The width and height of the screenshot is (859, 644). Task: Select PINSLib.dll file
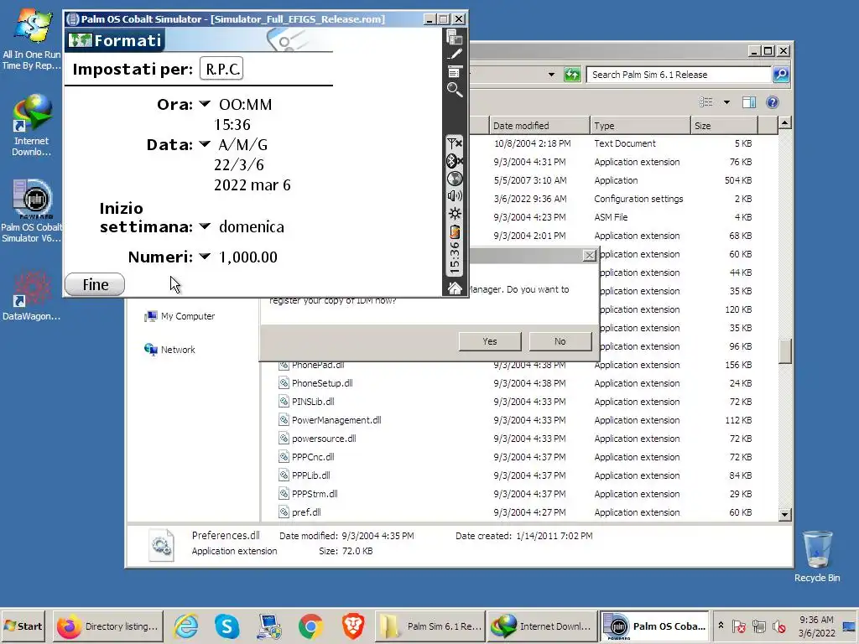pyautogui.click(x=306, y=402)
